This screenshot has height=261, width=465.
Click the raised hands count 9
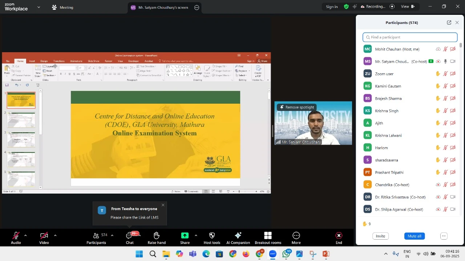[x=367, y=224]
